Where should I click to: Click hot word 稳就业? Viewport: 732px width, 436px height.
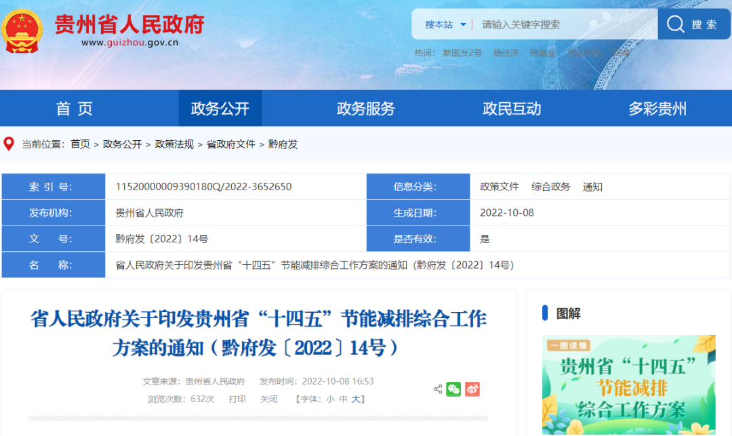coord(543,53)
